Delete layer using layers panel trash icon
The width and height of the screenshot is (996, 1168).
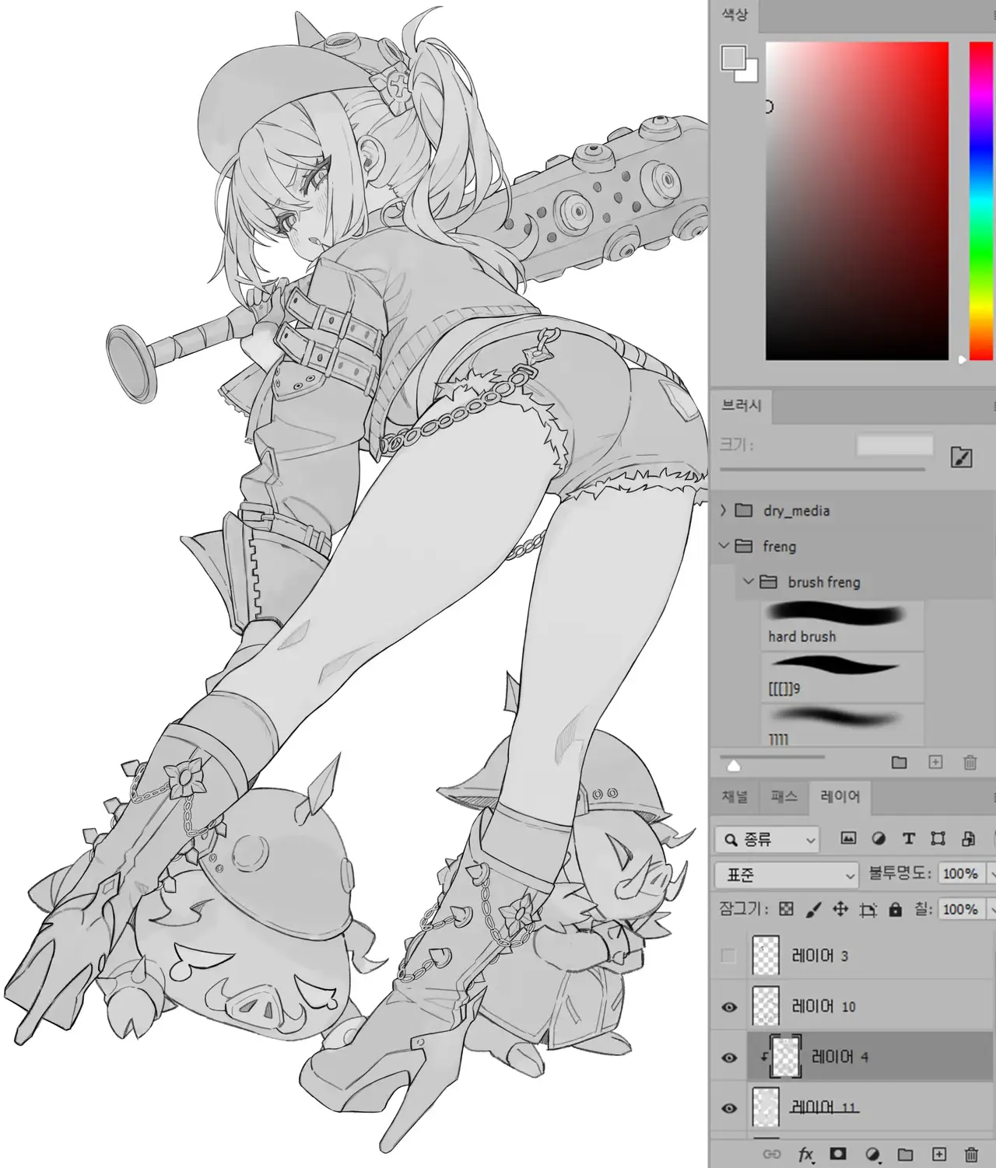point(971,1154)
